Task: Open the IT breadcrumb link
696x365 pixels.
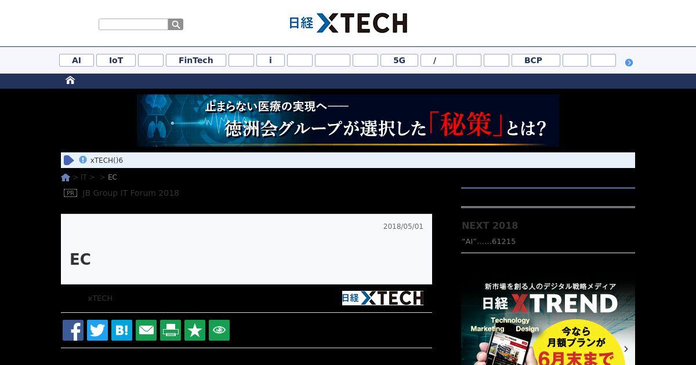Action: pyautogui.click(x=84, y=177)
